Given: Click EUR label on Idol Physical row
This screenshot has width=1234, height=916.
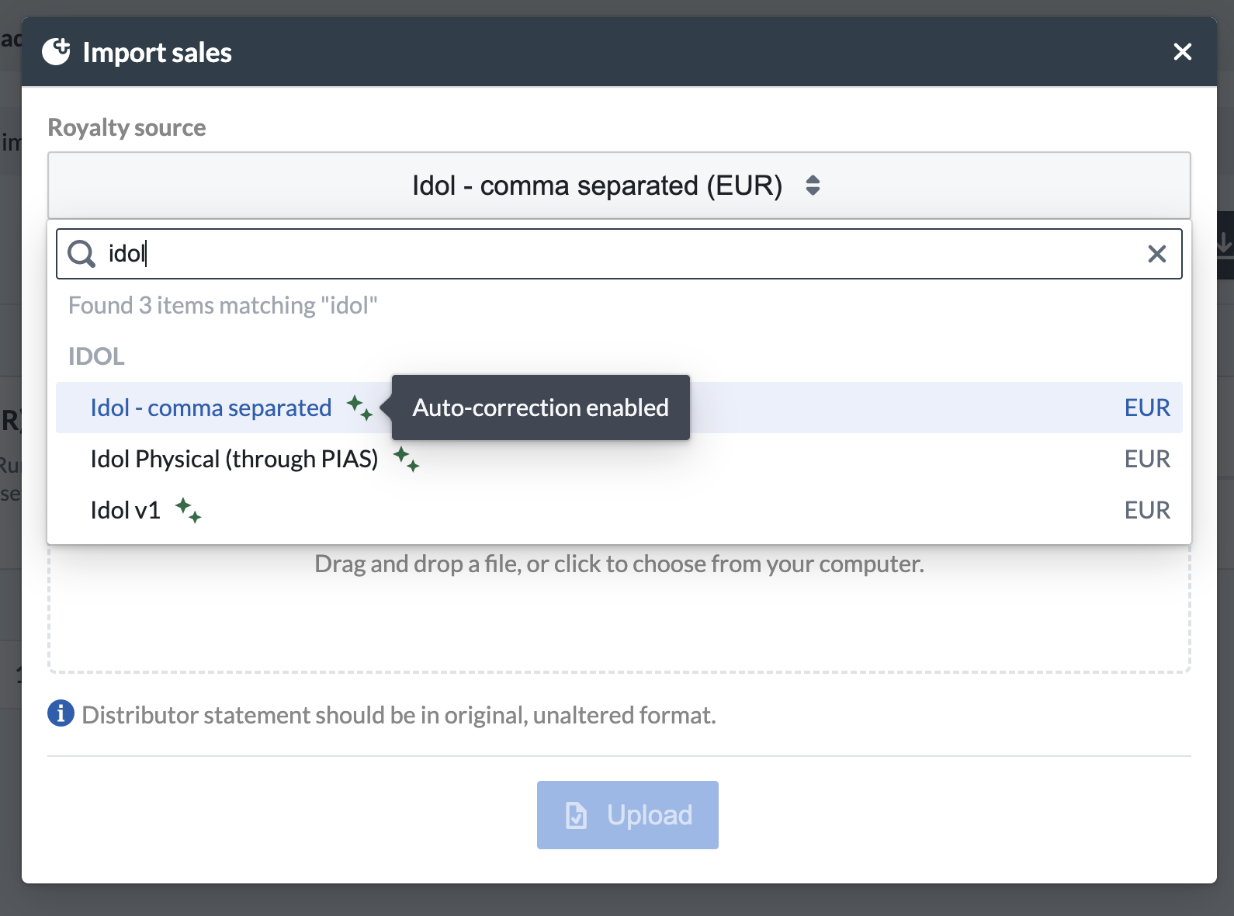Looking at the screenshot, I should 1147,459.
